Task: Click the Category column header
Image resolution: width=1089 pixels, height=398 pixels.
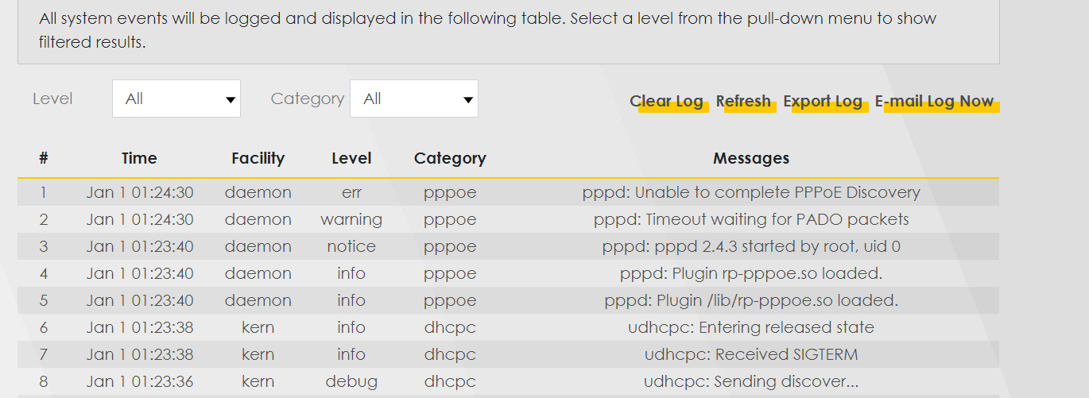Action: [x=450, y=158]
